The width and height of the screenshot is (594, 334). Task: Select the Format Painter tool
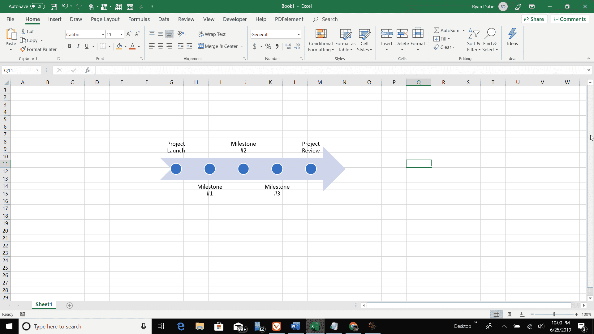click(38, 49)
